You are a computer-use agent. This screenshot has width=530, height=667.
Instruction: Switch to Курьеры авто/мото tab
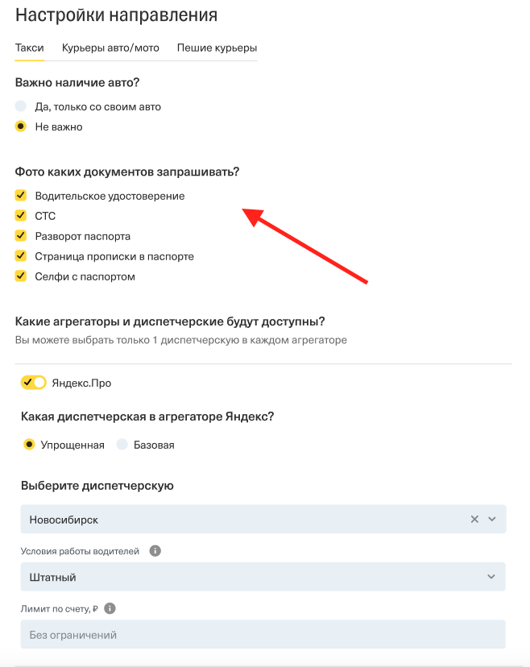point(110,48)
